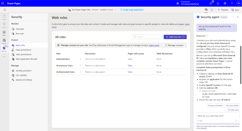Open Web application firewall
This screenshot has height=131, width=242.
[26, 59]
